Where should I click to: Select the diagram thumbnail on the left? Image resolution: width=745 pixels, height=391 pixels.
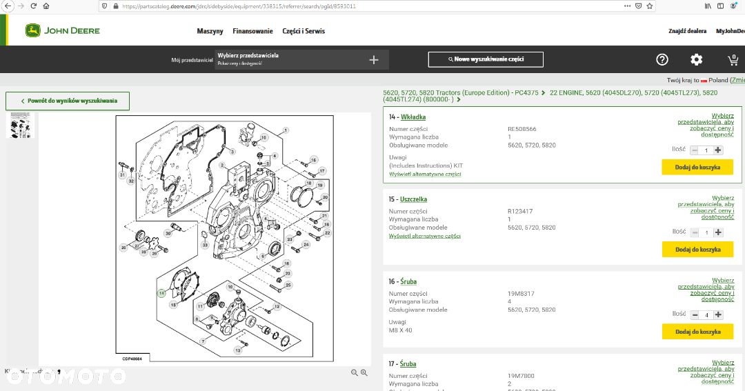21,125
